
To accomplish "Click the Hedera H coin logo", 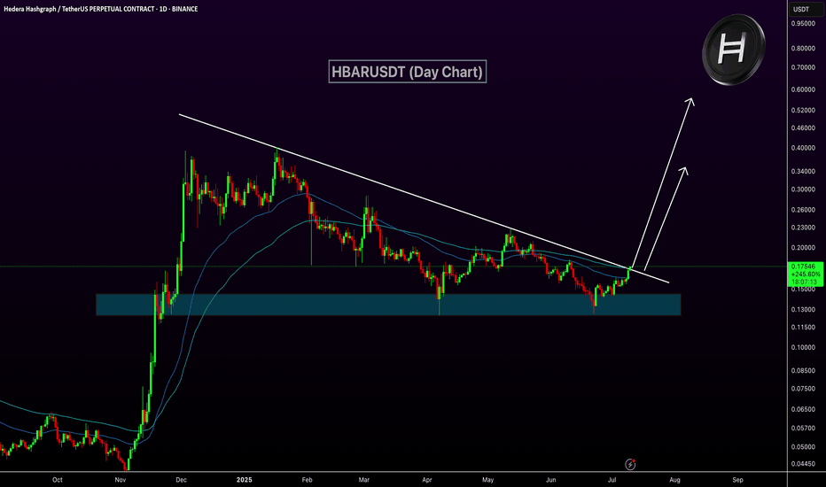I will (x=733, y=50).
